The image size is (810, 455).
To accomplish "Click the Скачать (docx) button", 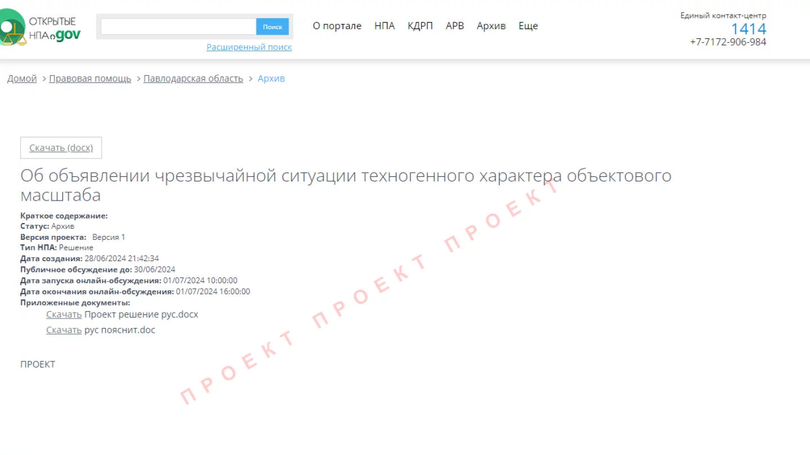I will coord(61,148).
